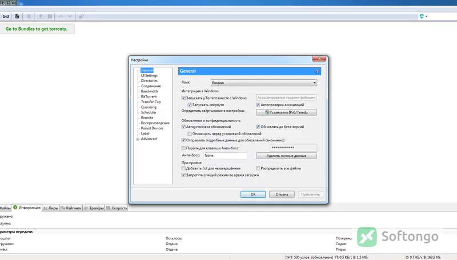The width and height of the screenshot is (457, 260).
Task: Switch to the Пиры tab
Action: click(x=51, y=208)
